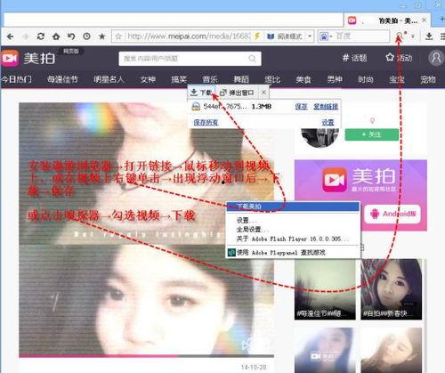
Task: Select the 明星名人 category
Action: tap(109, 79)
